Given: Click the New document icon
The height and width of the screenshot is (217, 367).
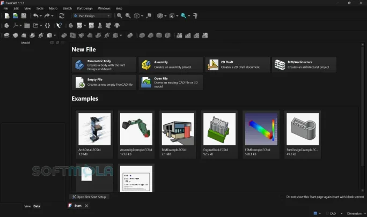Looking at the screenshot, I should [7, 16].
